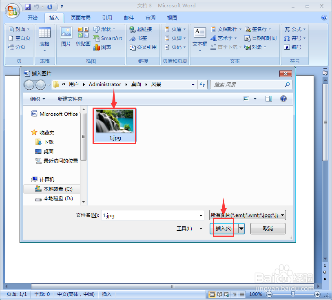Viewport: 332px width, 300px height.
Task: Open the Page Number (页码) dropdown
Action: (x=175, y=47)
